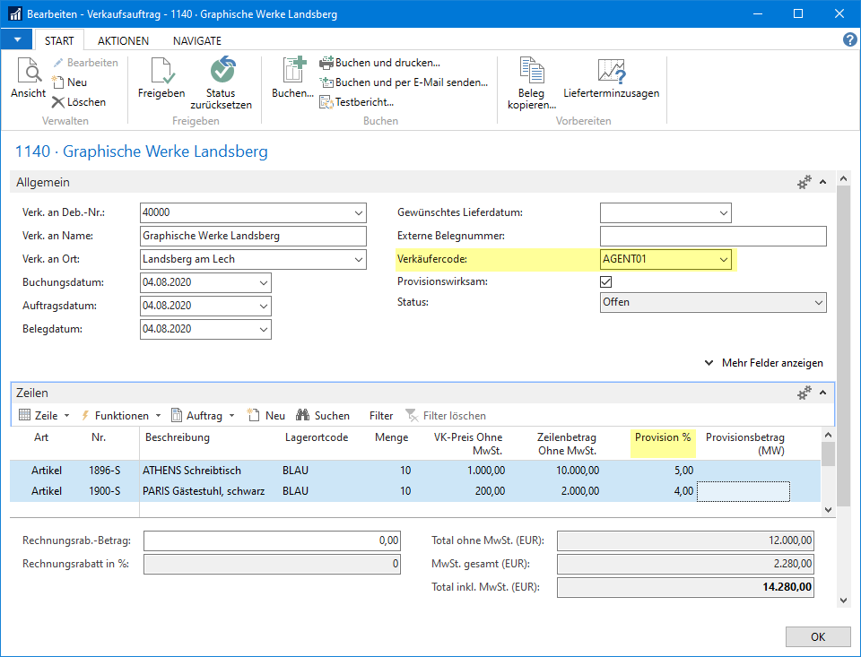Viewport: 861px width, 657px height.
Task: Open the Verkäufercode dropdown
Action: 723,260
